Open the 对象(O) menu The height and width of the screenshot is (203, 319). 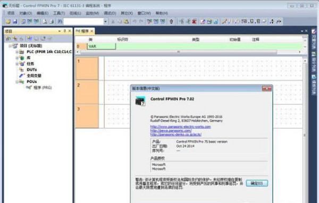pos(26,13)
